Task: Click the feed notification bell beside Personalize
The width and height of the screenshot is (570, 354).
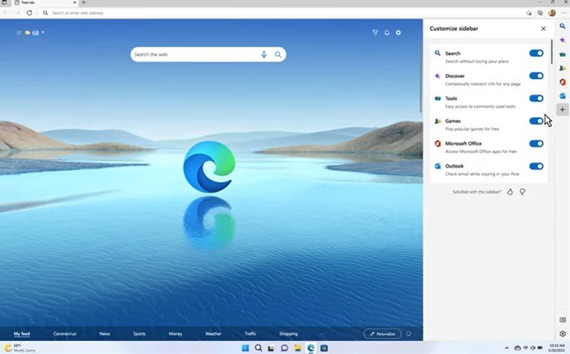Action: (x=409, y=334)
